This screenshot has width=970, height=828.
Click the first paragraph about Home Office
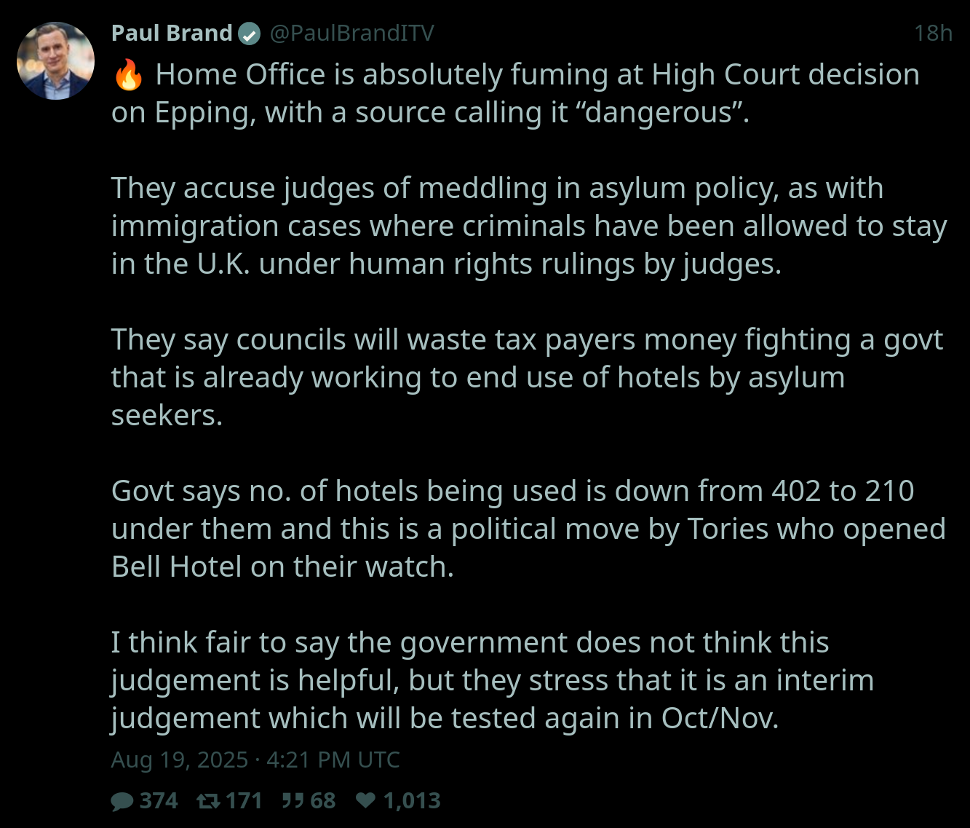516,94
